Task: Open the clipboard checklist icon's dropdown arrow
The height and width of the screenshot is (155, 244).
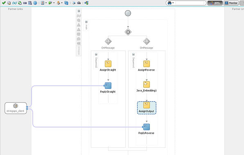Action: 46,3
